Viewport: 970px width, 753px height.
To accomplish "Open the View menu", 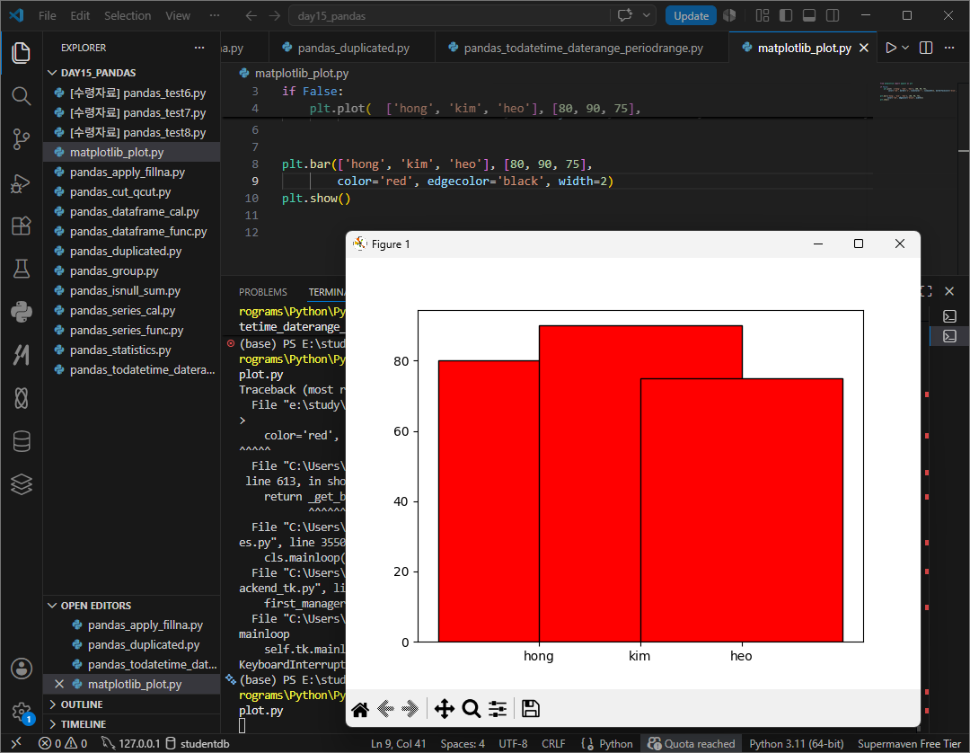I will click(x=178, y=15).
